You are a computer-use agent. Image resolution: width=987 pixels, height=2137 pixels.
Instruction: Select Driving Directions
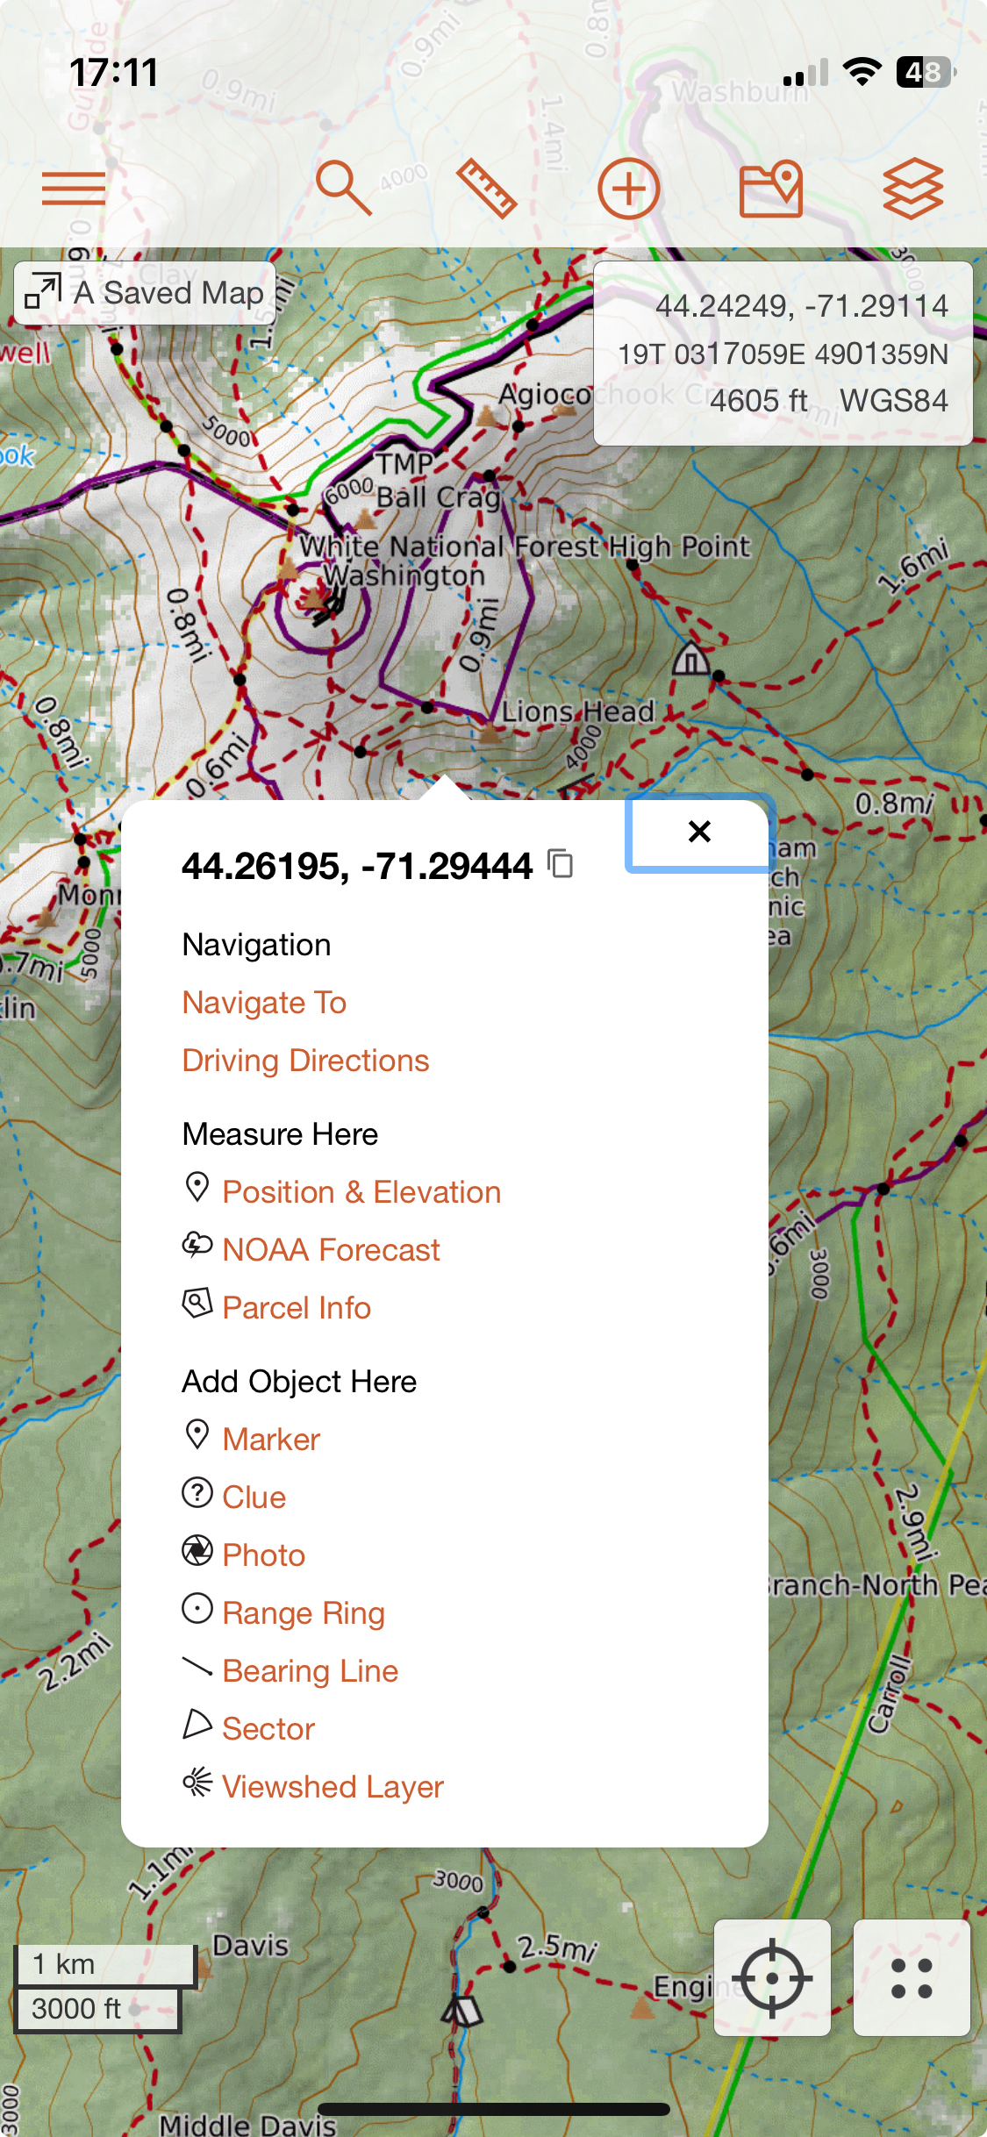[305, 1061]
